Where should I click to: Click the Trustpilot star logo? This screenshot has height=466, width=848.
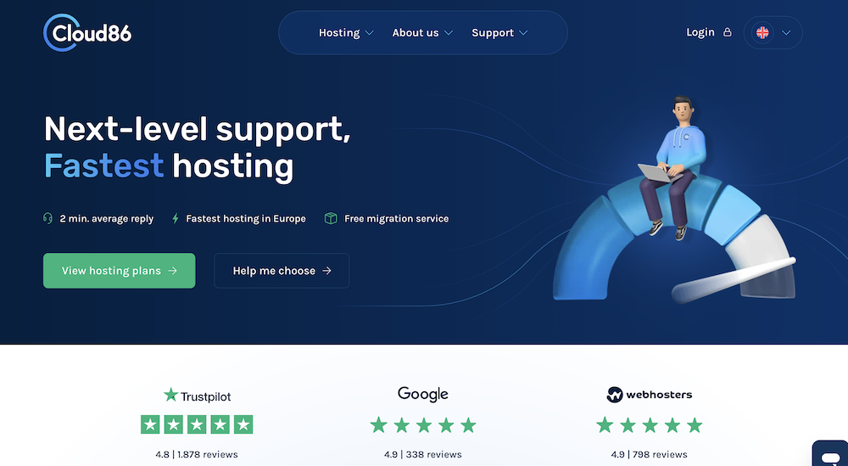pyautogui.click(x=171, y=395)
